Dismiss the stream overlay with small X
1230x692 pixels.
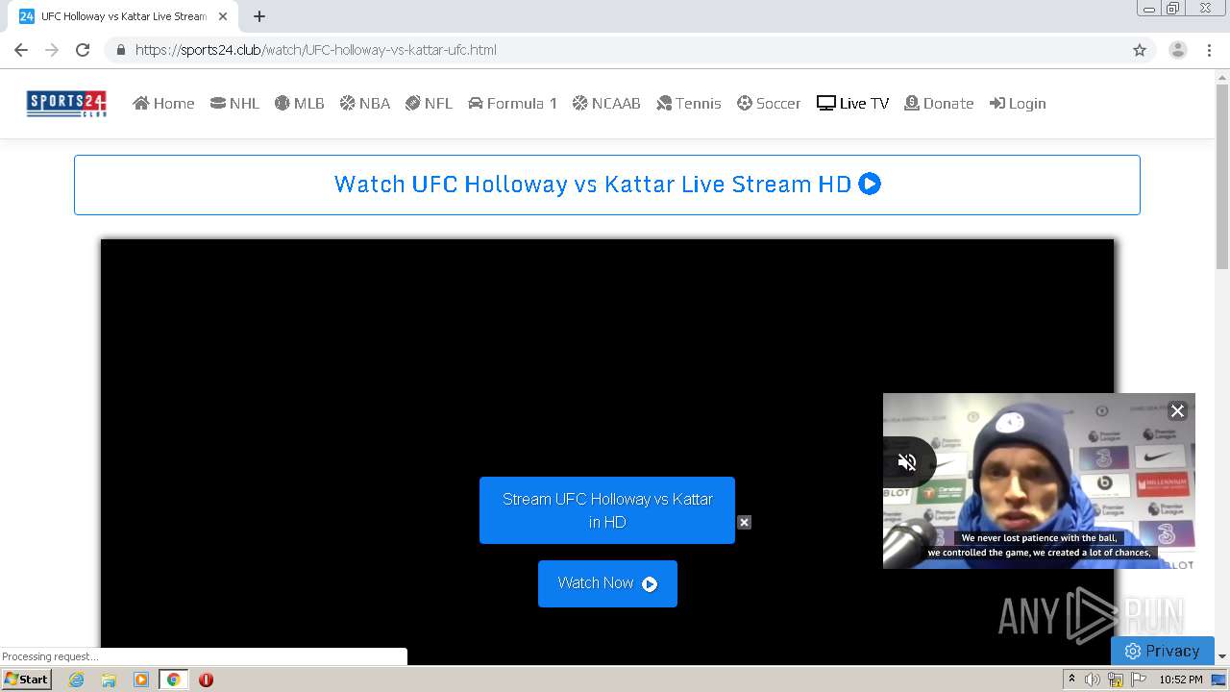pyautogui.click(x=744, y=522)
